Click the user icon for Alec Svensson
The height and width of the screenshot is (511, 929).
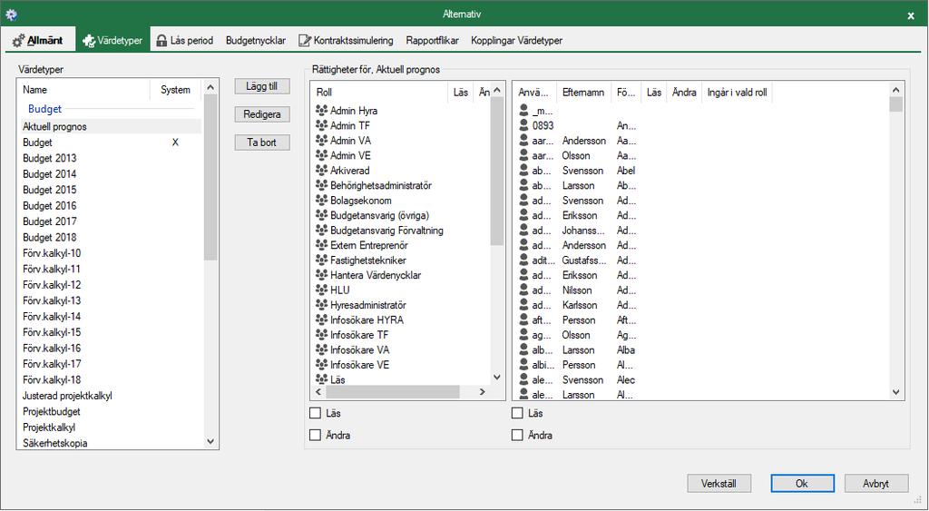523,380
